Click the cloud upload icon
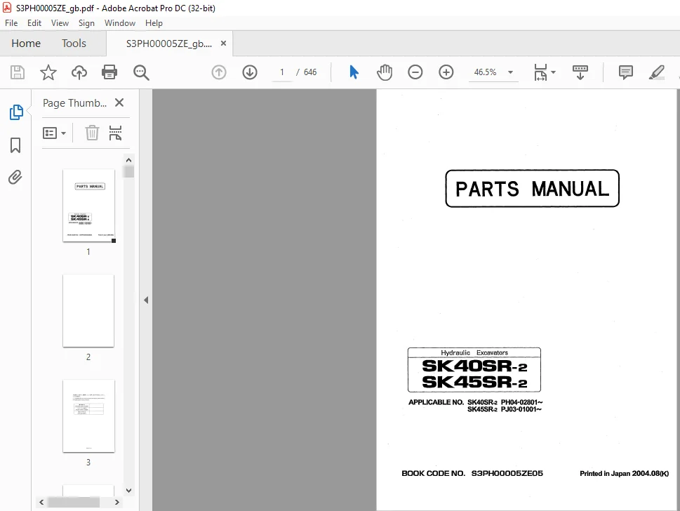Screen dimensions: 680x511 [x=79, y=72]
